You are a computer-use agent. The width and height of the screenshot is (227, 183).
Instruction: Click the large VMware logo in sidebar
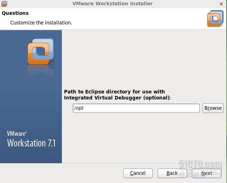click(x=41, y=51)
